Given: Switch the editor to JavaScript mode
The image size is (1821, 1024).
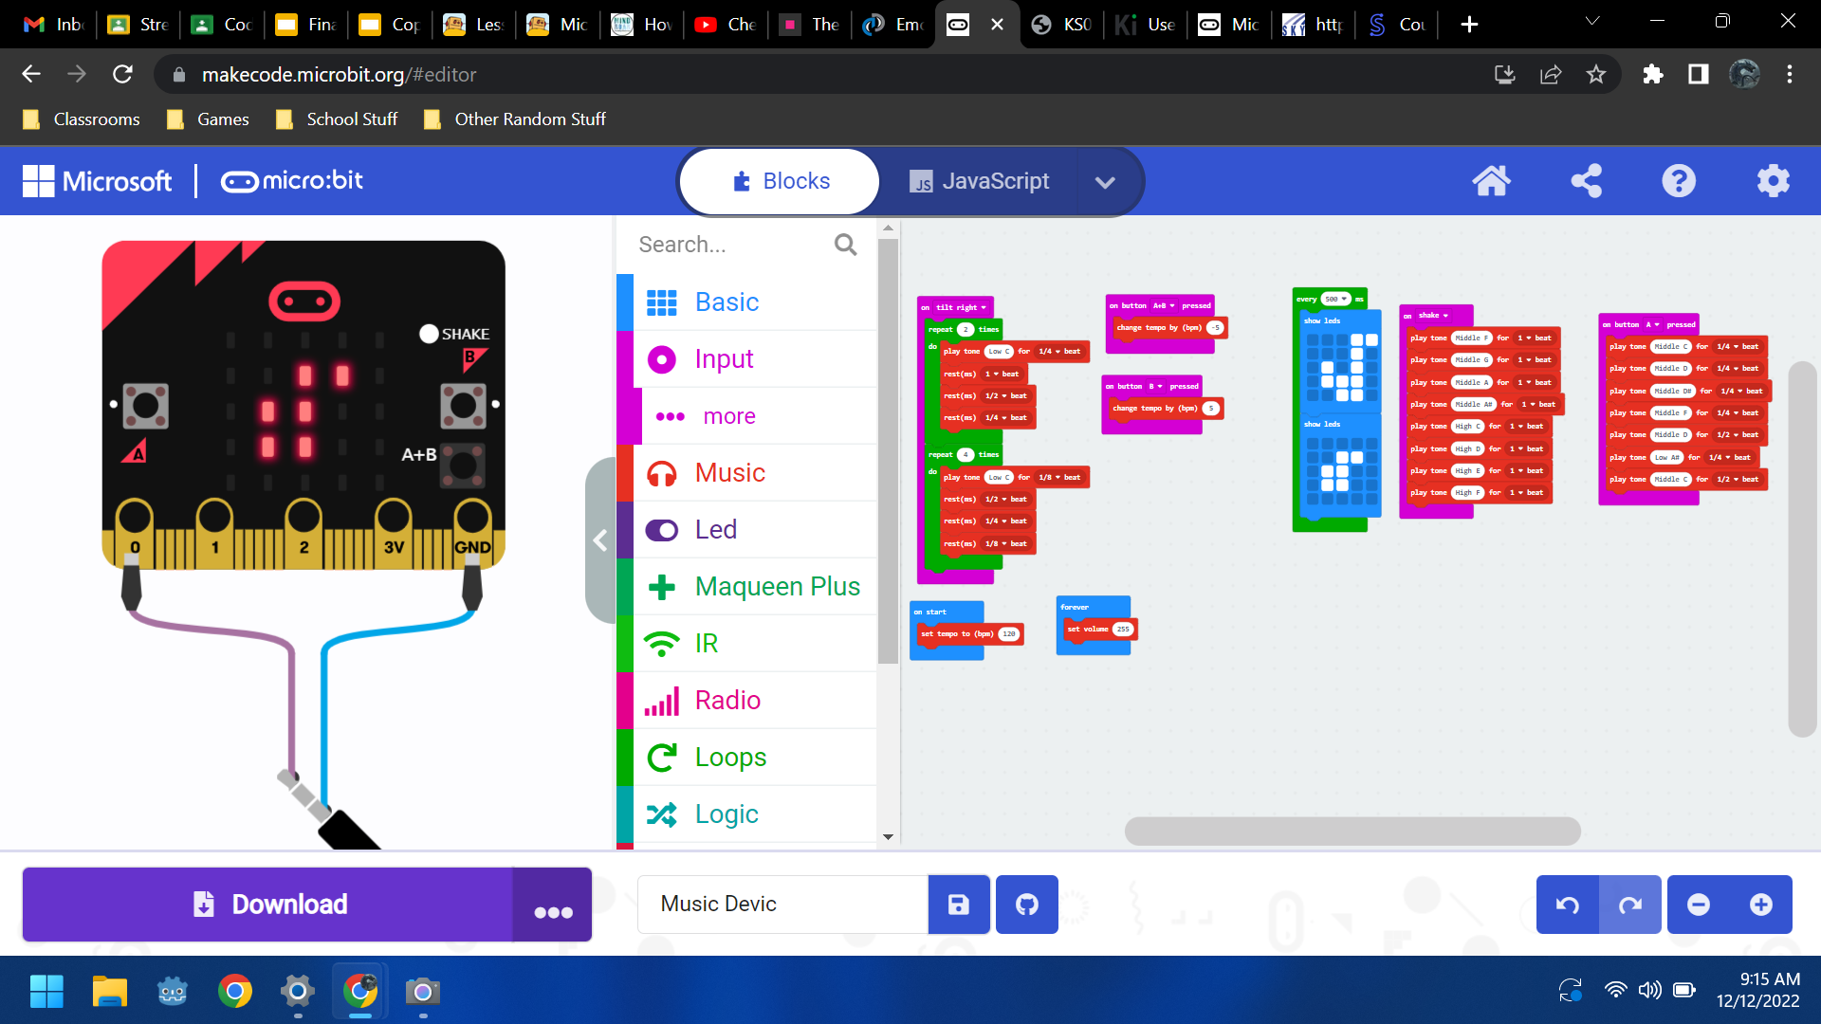Looking at the screenshot, I should pos(979,181).
